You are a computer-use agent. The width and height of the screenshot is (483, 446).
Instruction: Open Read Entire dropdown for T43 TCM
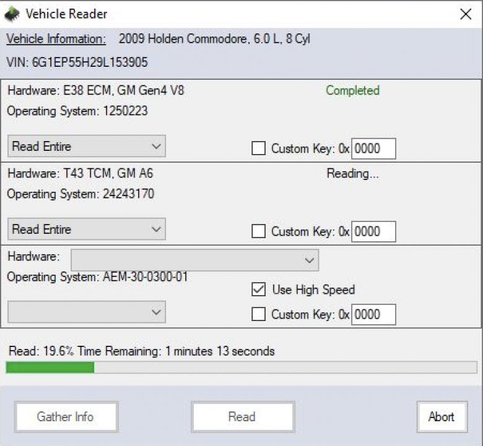coord(87,229)
